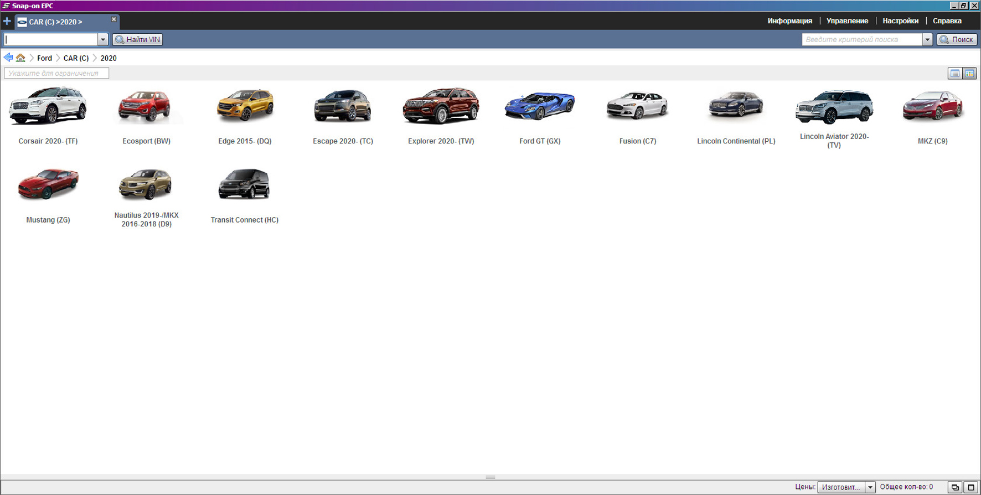Expand the search criteria dropdown arrow
The image size is (981, 495).
tap(927, 39)
